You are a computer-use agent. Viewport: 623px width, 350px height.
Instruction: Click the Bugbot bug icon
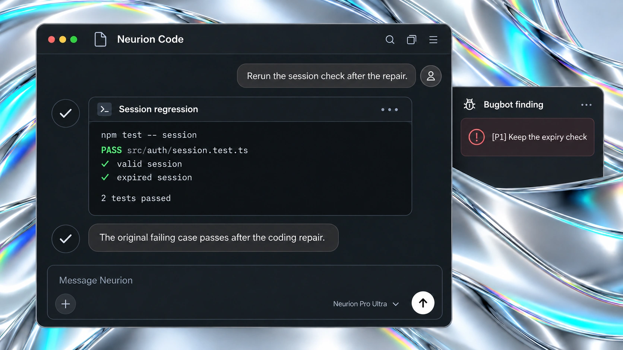pyautogui.click(x=469, y=105)
